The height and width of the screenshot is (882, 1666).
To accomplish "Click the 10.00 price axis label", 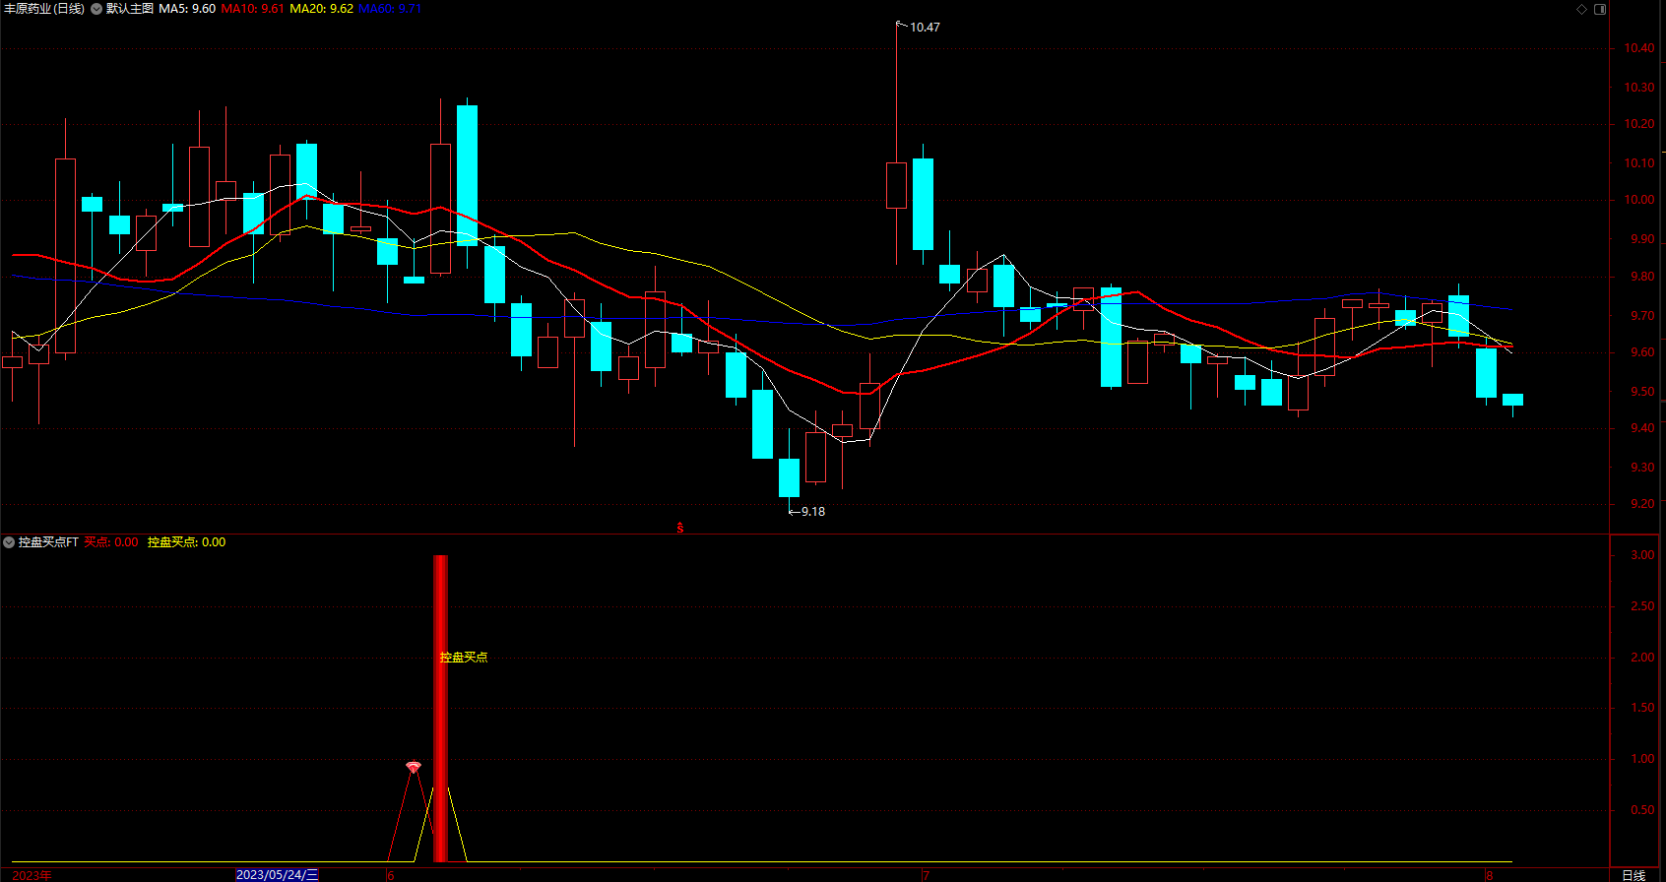I will [1639, 200].
